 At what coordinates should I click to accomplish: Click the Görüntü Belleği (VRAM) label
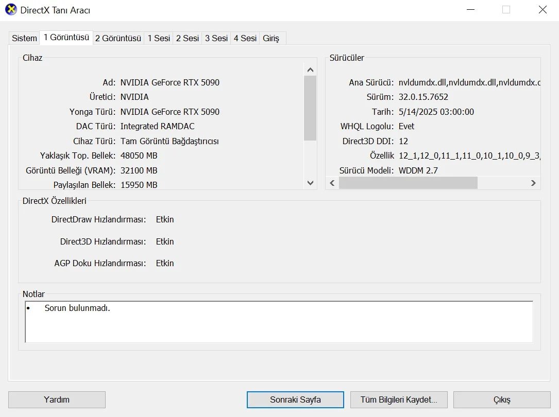click(x=71, y=170)
